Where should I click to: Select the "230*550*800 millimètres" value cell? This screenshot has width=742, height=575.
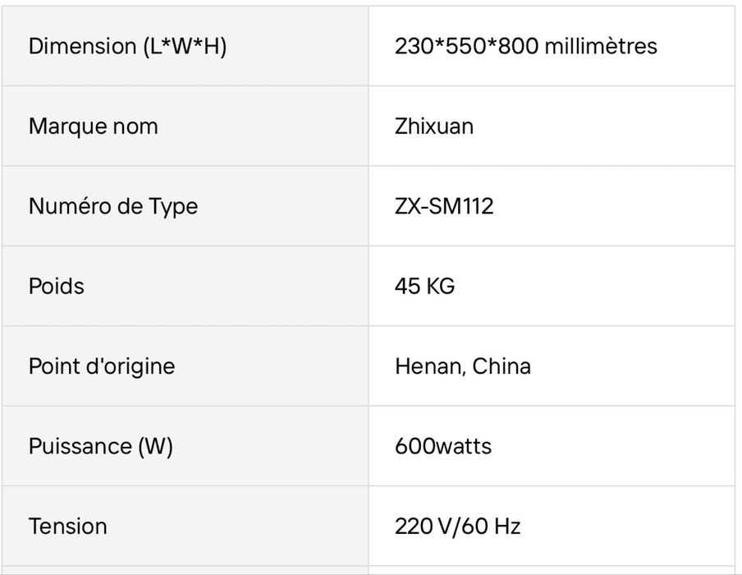(525, 46)
